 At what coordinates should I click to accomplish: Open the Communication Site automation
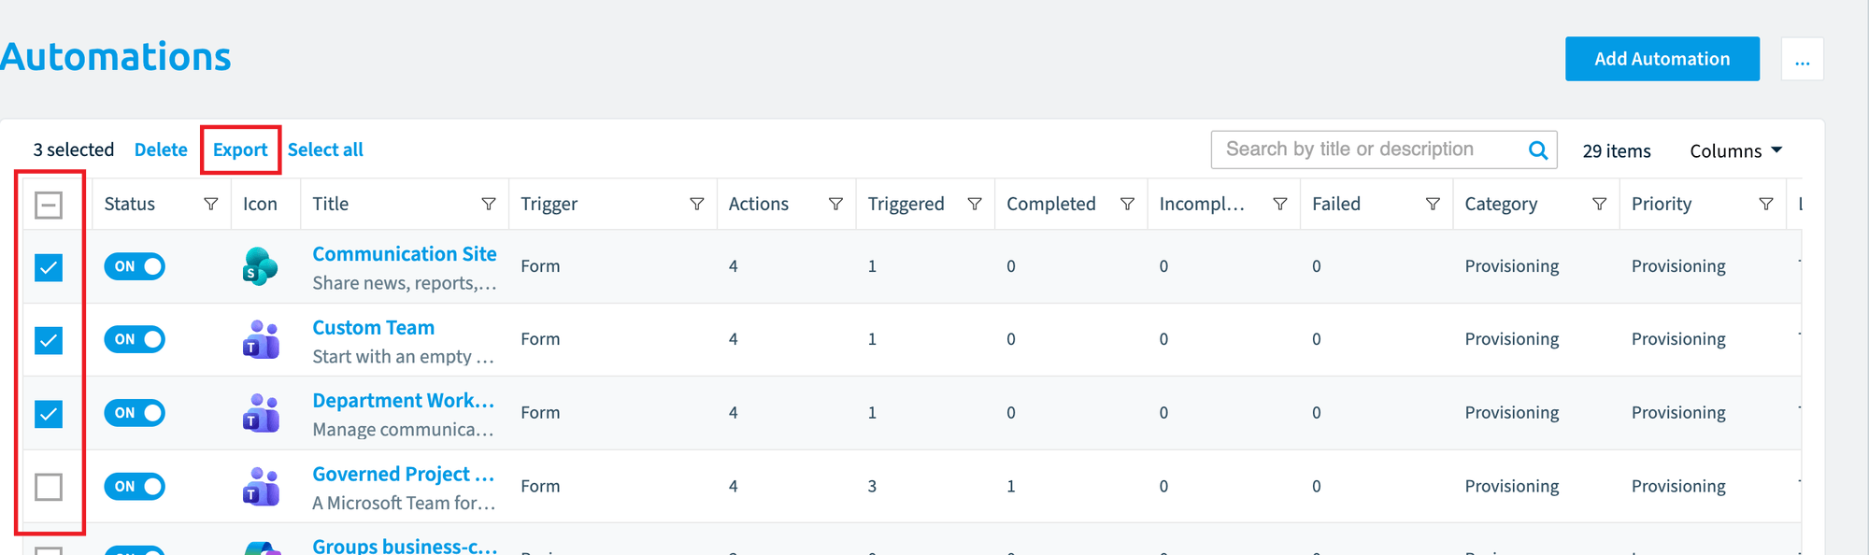pyautogui.click(x=405, y=254)
